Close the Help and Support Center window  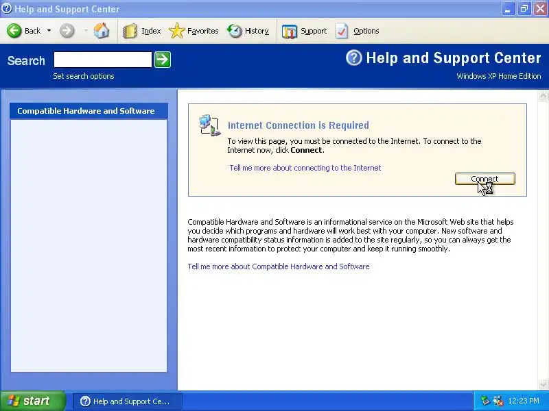(x=540, y=9)
